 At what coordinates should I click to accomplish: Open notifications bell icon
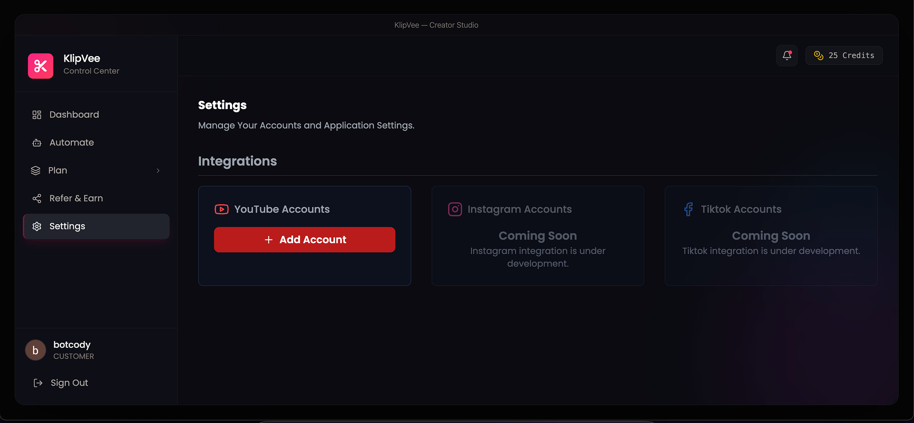[x=787, y=56]
